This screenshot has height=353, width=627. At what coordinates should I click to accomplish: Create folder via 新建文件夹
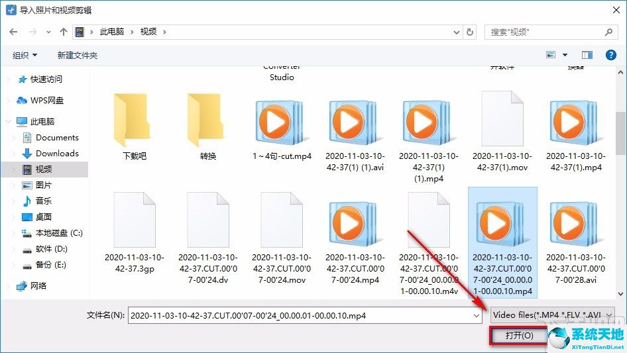pyautogui.click(x=77, y=55)
